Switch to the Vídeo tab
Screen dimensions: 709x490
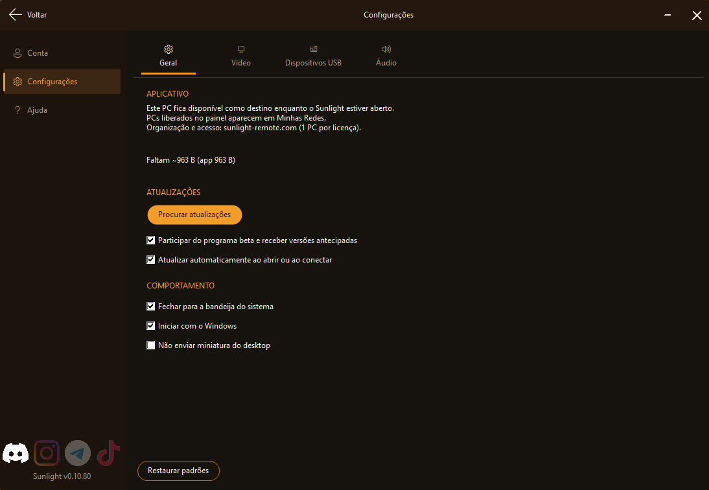(241, 56)
